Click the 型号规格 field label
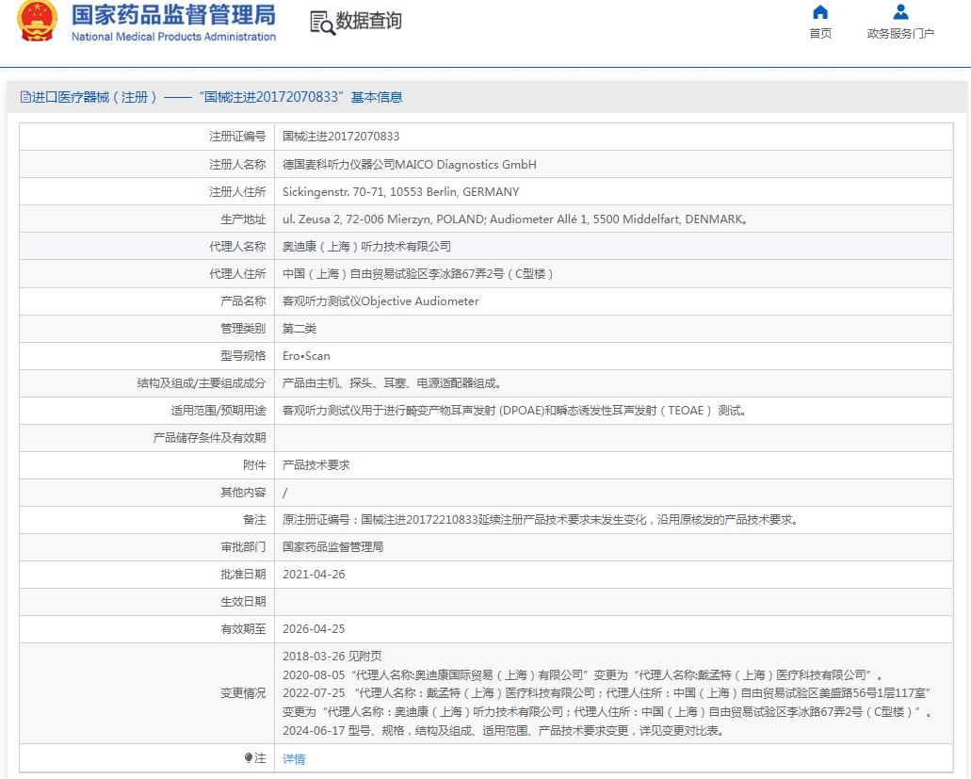The height and width of the screenshot is (779, 971). pos(243,355)
